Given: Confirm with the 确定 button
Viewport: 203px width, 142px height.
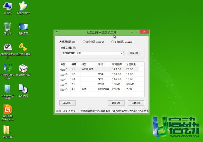Looking at the screenshot, I should tap(116, 103).
